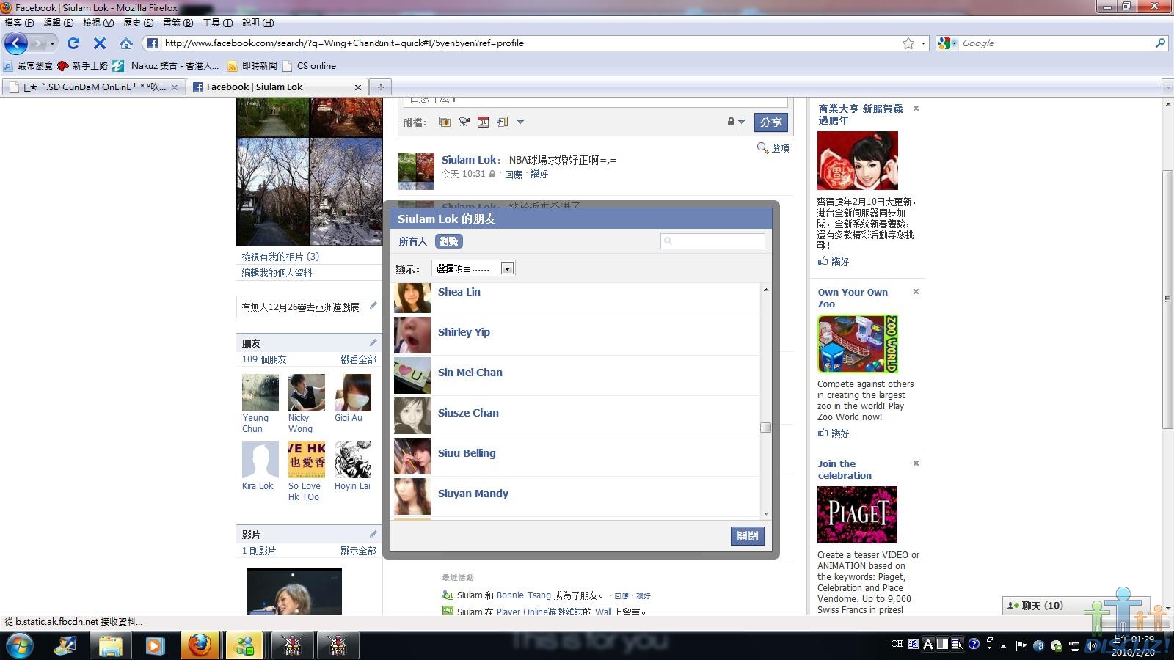Open a new tab with the plus button
The height and width of the screenshot is (660, 1174).
coord(380,87)
